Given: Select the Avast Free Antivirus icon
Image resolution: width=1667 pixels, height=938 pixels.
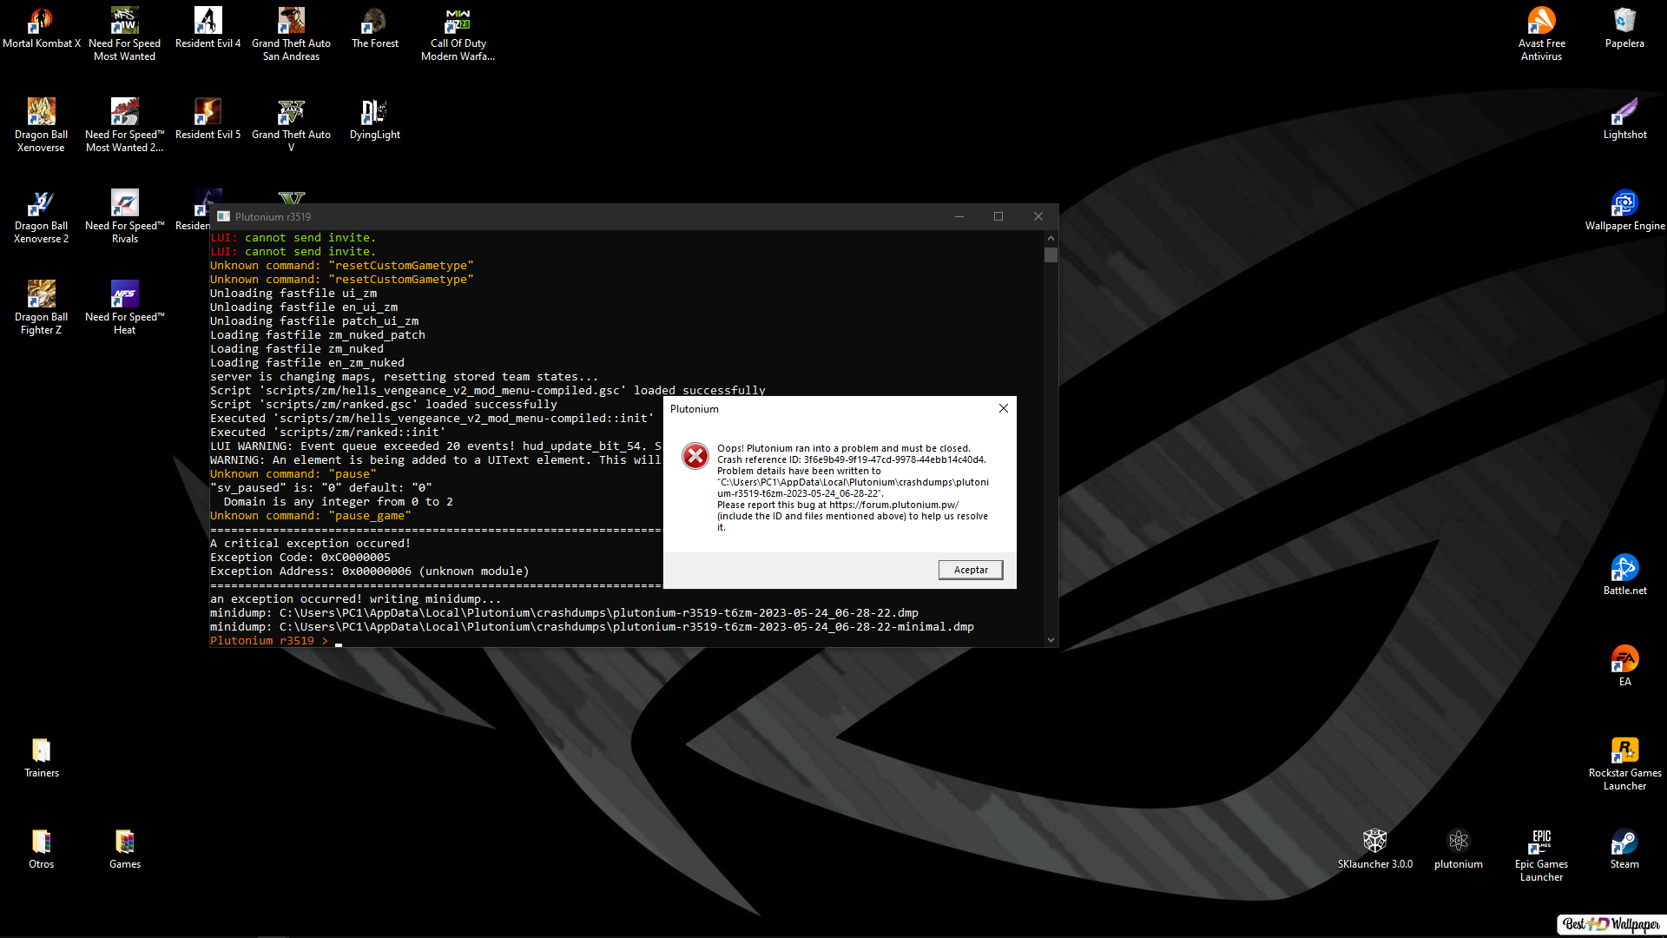Looking at the screenshot, I should [x=1541, y=34].
